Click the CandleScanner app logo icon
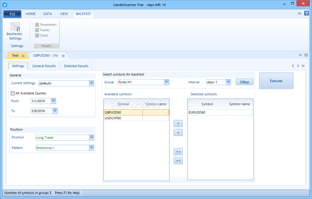 [5, 4]
